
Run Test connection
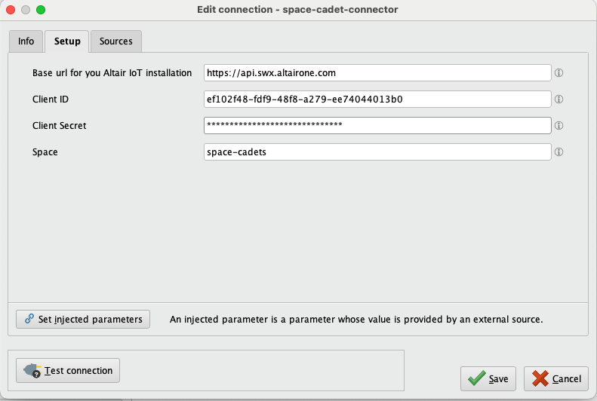(x=68, y=371)
